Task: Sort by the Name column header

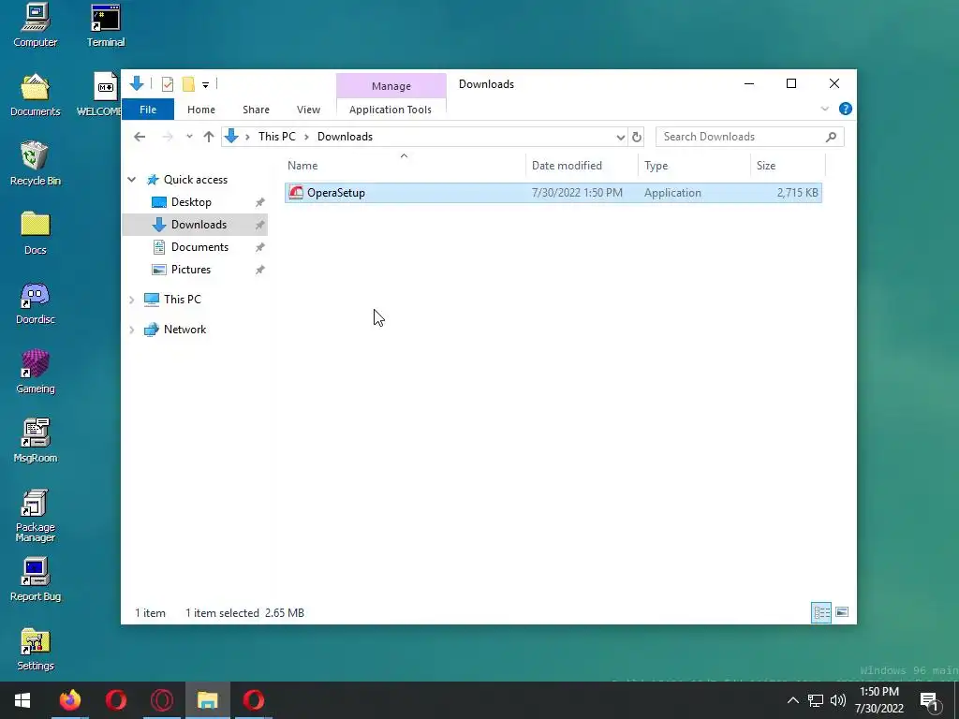Action: (404, 166)
